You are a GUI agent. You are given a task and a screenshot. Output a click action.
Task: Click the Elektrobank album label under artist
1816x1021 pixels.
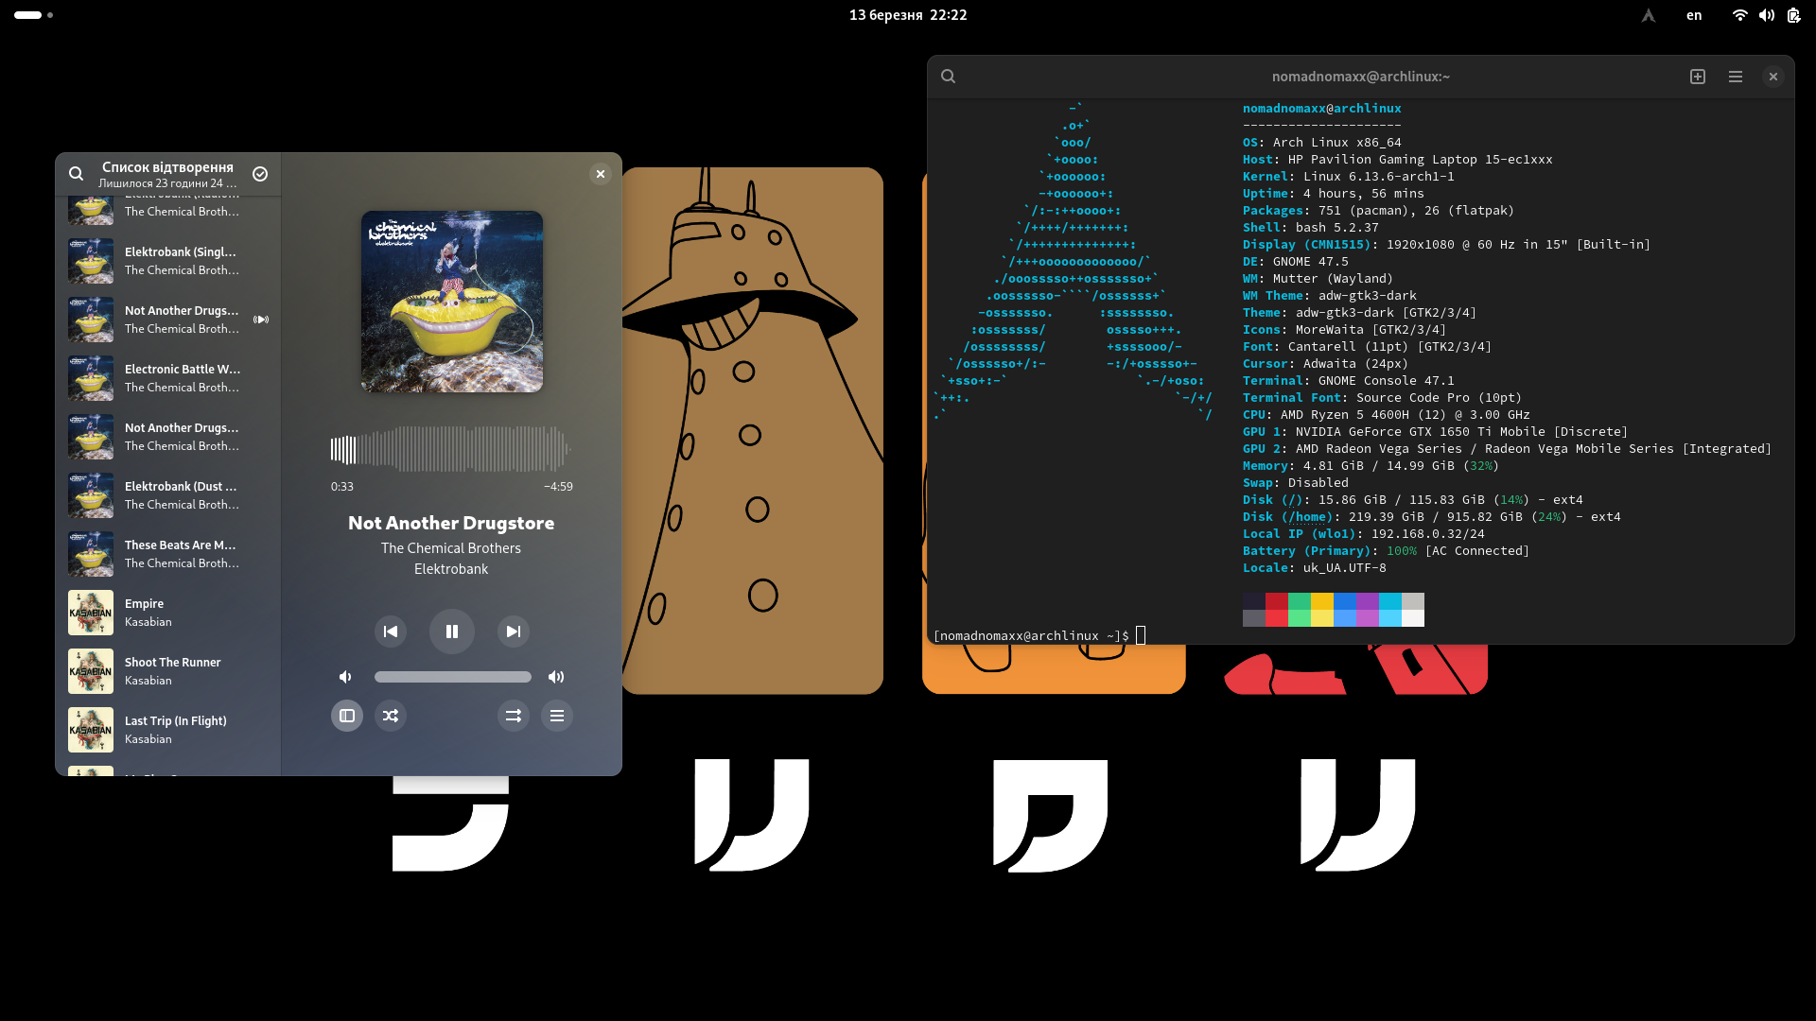click(451, 569)
